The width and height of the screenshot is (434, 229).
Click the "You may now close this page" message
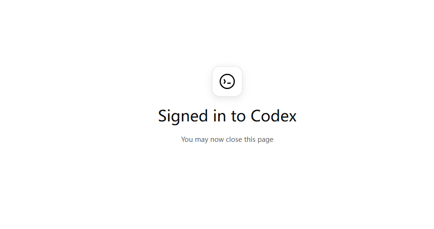coord(227,139)
